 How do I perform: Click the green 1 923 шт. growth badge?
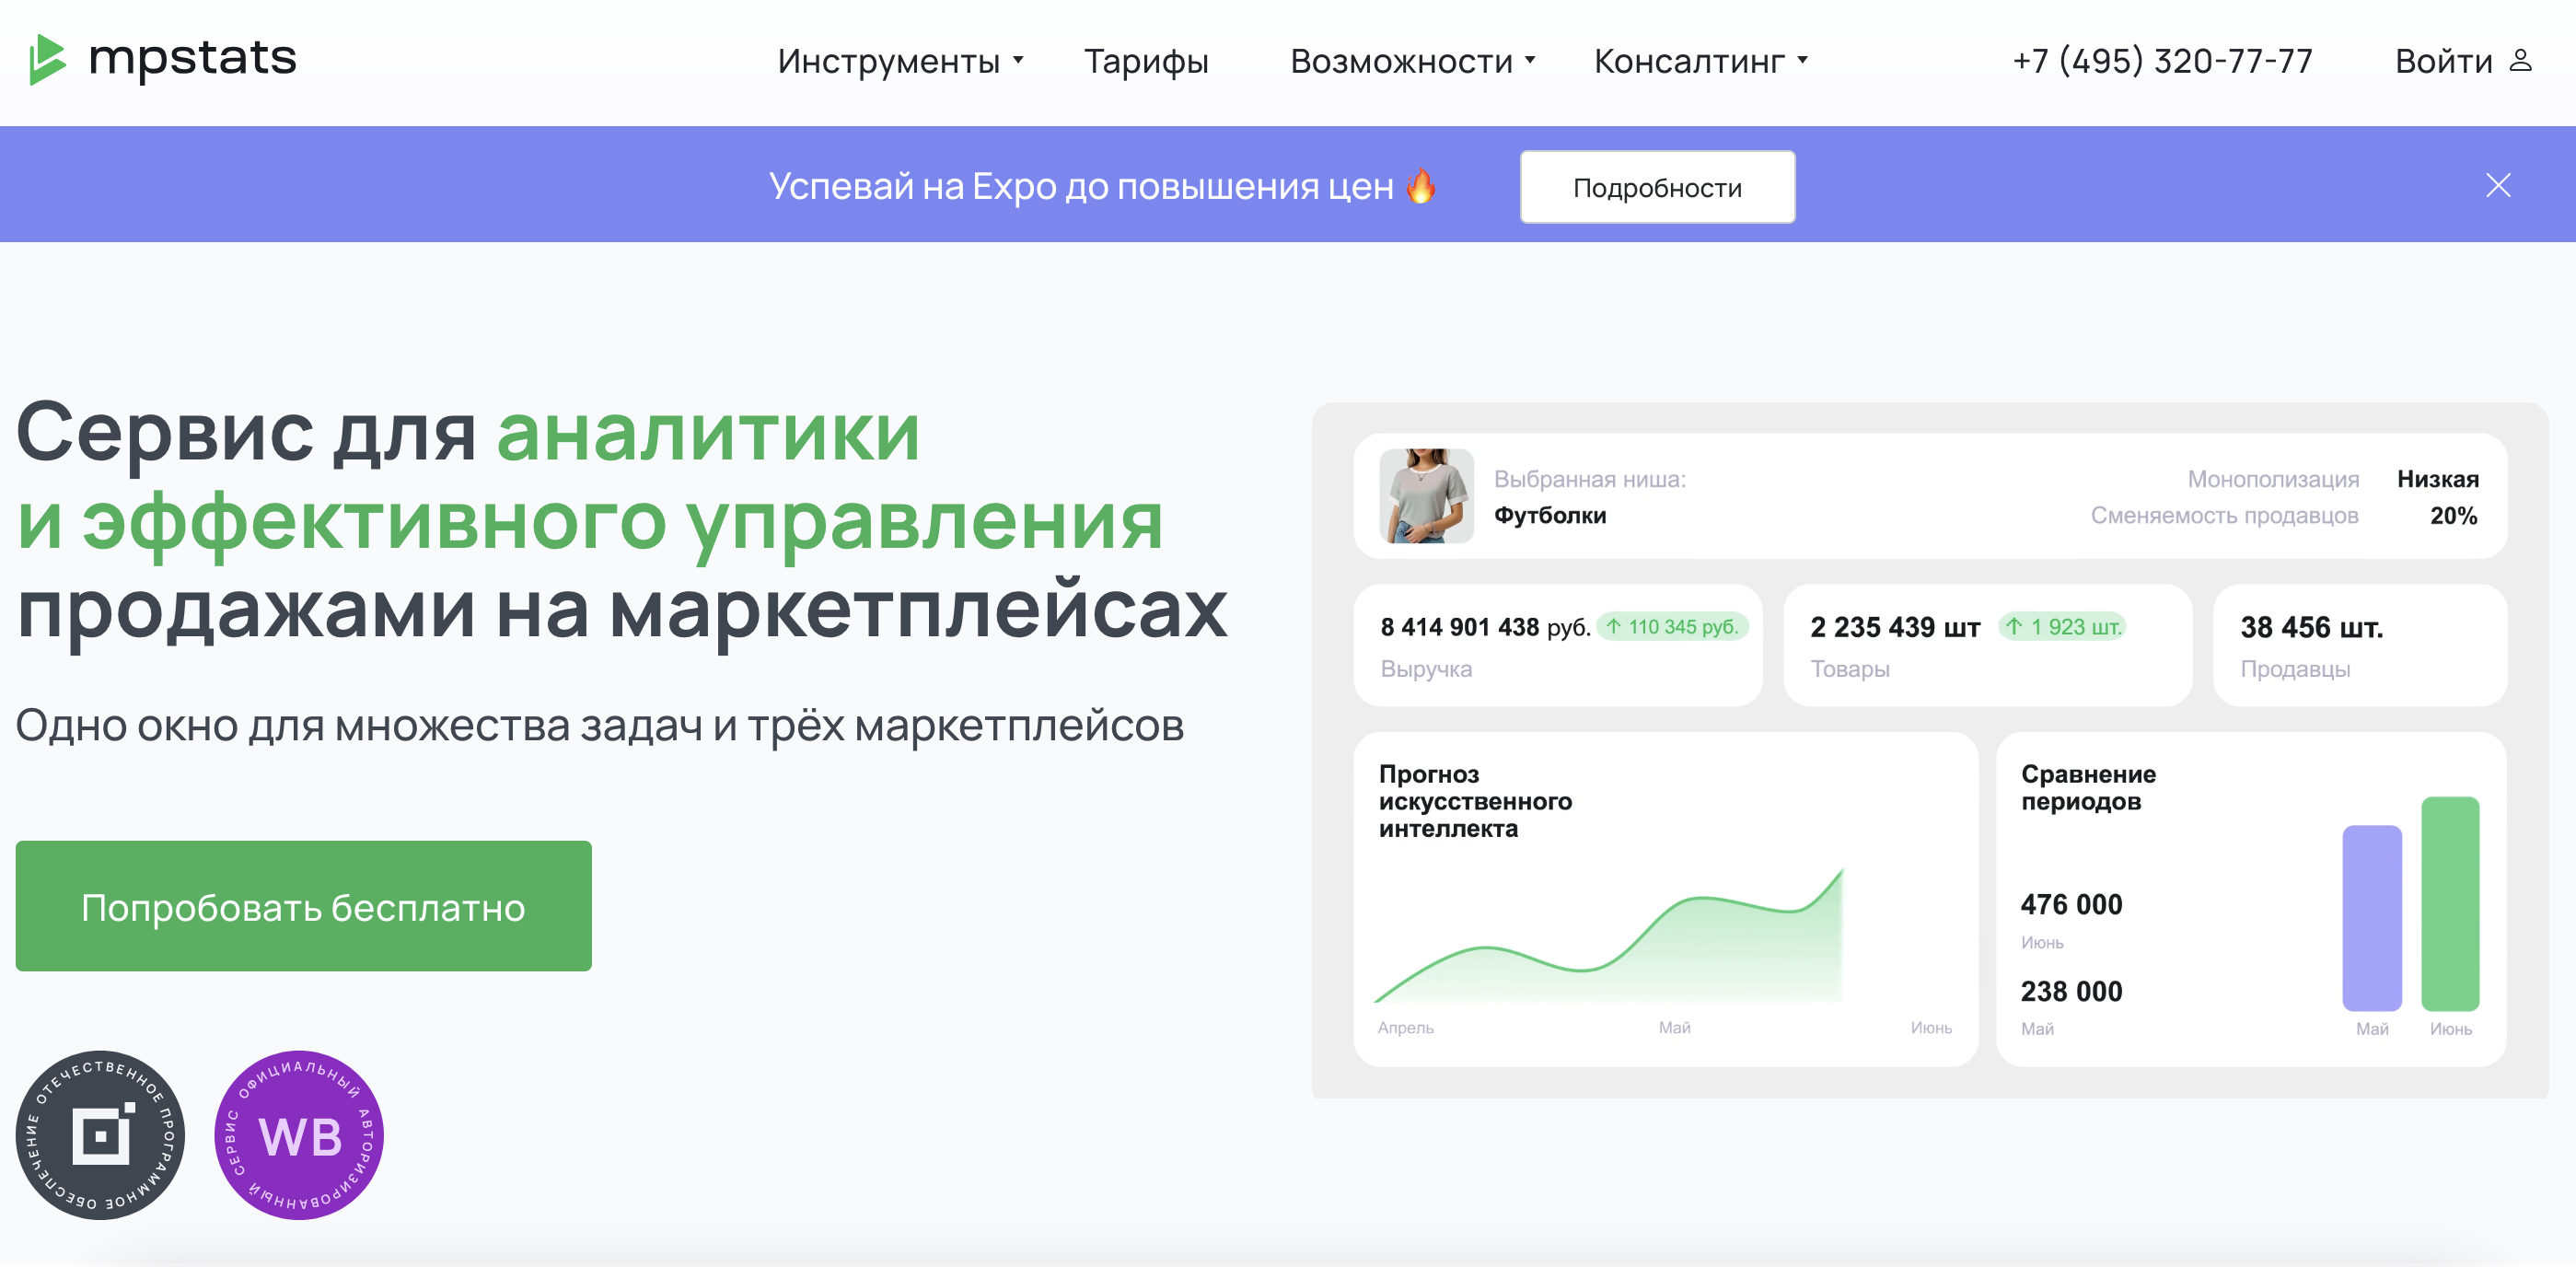[x=2062, y=627]
